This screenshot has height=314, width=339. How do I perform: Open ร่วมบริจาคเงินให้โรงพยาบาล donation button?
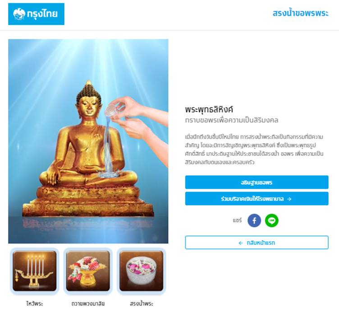click(257, 198)
